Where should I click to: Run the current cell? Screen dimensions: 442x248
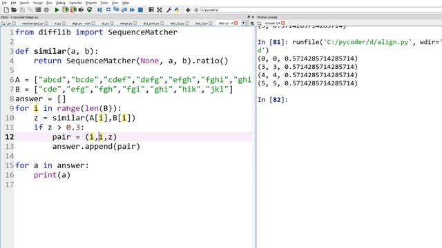point(65,10)
